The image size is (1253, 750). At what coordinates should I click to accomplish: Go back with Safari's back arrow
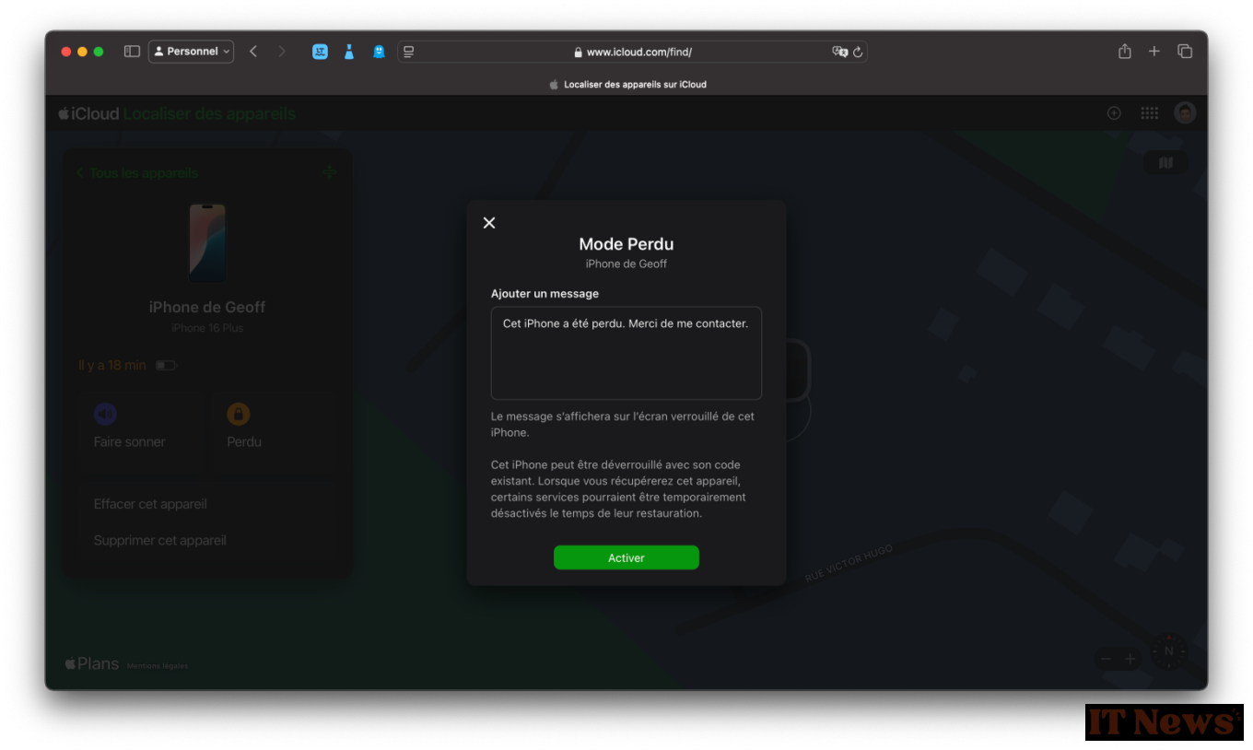(253, 52)
